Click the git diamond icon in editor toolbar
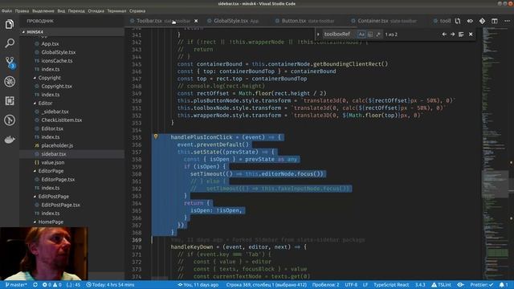The image size is (514, 289). [x=482, y=21]
